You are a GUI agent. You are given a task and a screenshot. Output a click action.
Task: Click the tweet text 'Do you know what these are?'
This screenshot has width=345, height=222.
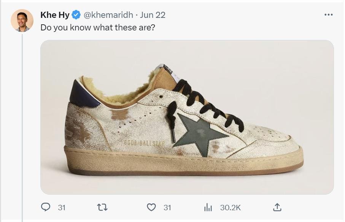pyautogui.click(x=98, y=28)
